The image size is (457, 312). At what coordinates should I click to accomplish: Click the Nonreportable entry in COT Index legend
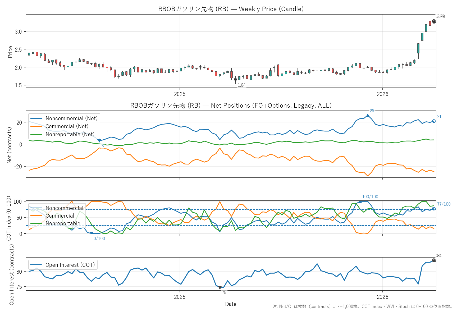coord(63,223)
